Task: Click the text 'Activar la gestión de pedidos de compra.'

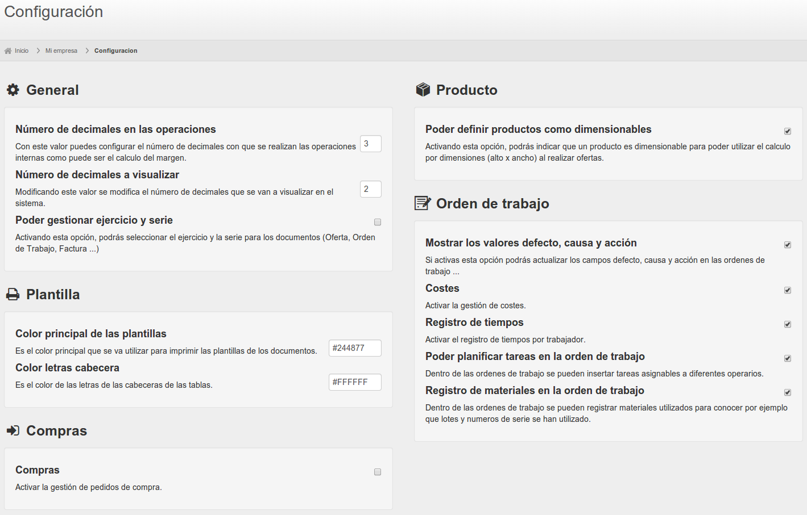Action: coord(89,487)
